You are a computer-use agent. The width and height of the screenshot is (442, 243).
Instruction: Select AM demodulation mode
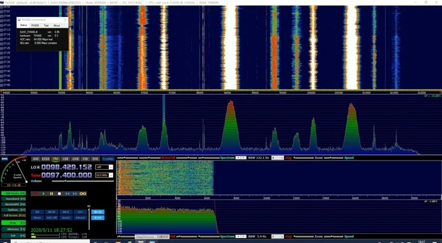pyautogui.click(x=35, y=159)
